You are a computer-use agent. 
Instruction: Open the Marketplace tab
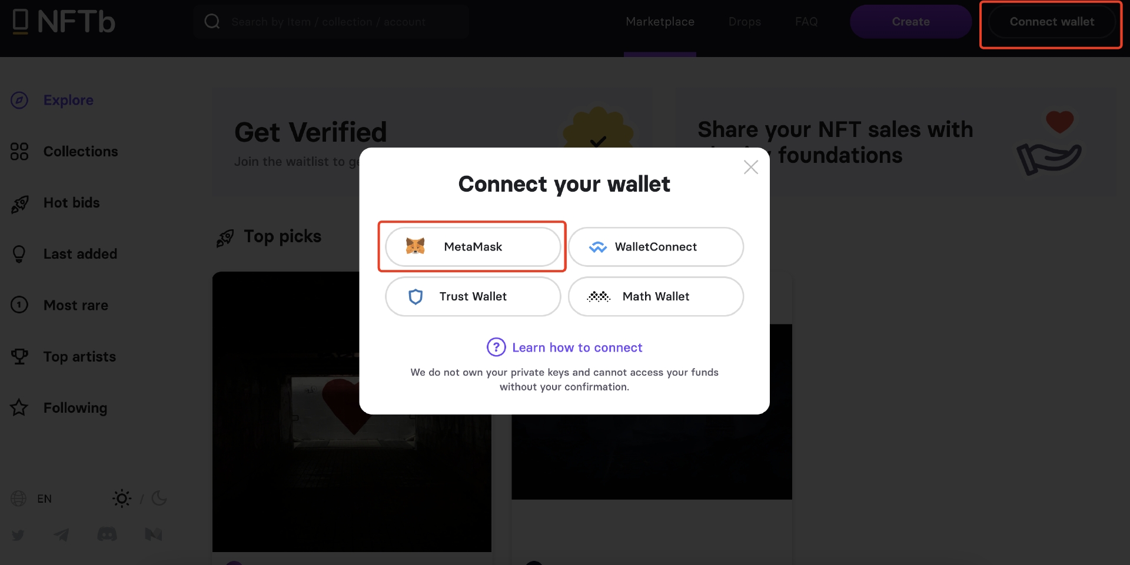pos(660,22)
